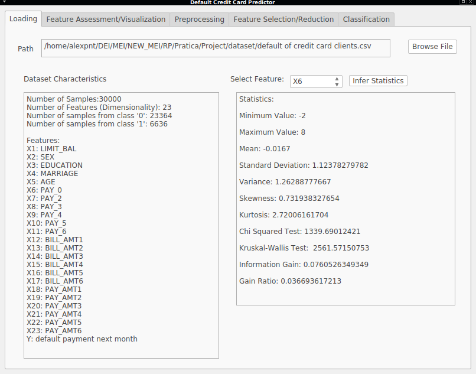Image resolution: width=476 pixels, height=374 pixels.
Task: Open the Preprocessing tab
Action: (199, 19)
